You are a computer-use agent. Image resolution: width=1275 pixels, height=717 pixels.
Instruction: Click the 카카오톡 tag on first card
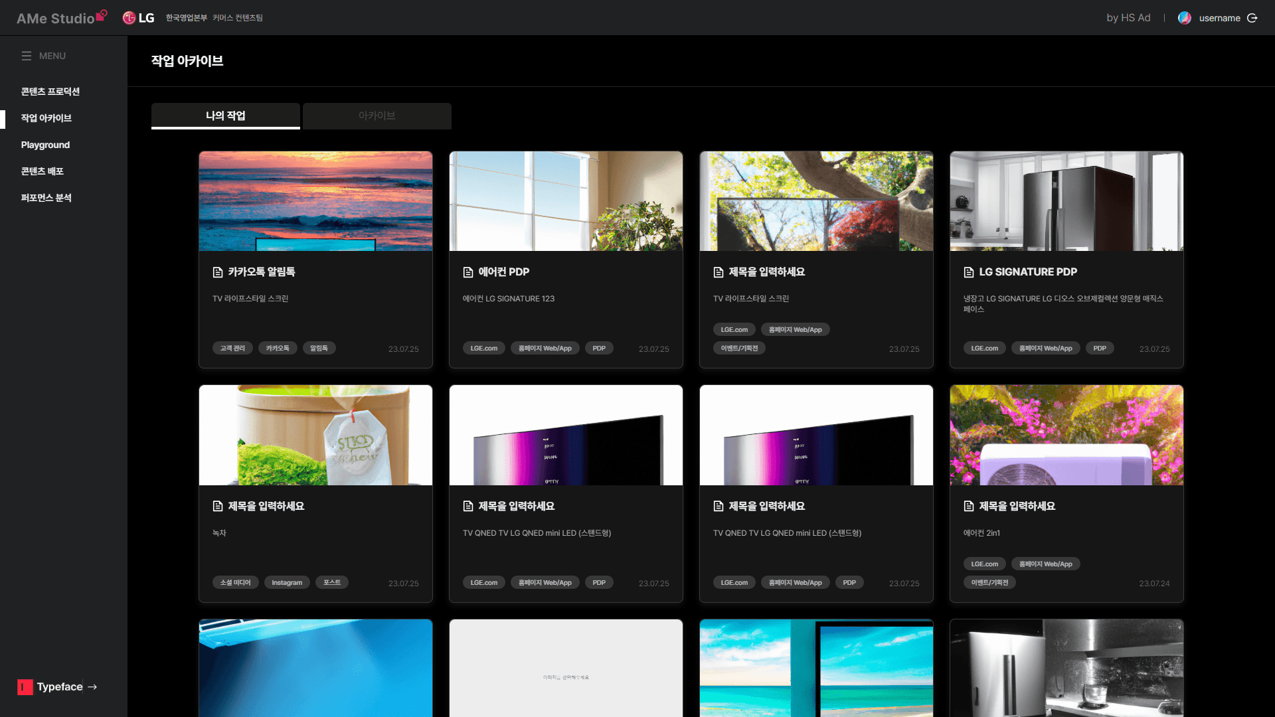click(278, 349)
